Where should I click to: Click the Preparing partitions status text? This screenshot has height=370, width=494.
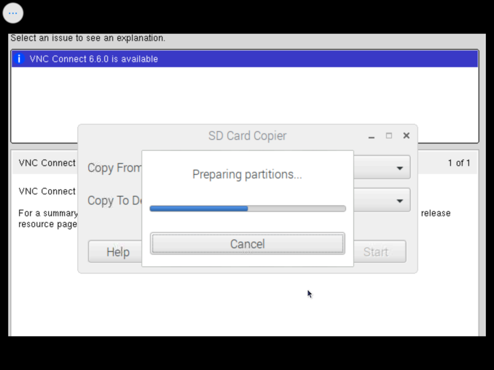pyautogui.click(x=247, y=174)
